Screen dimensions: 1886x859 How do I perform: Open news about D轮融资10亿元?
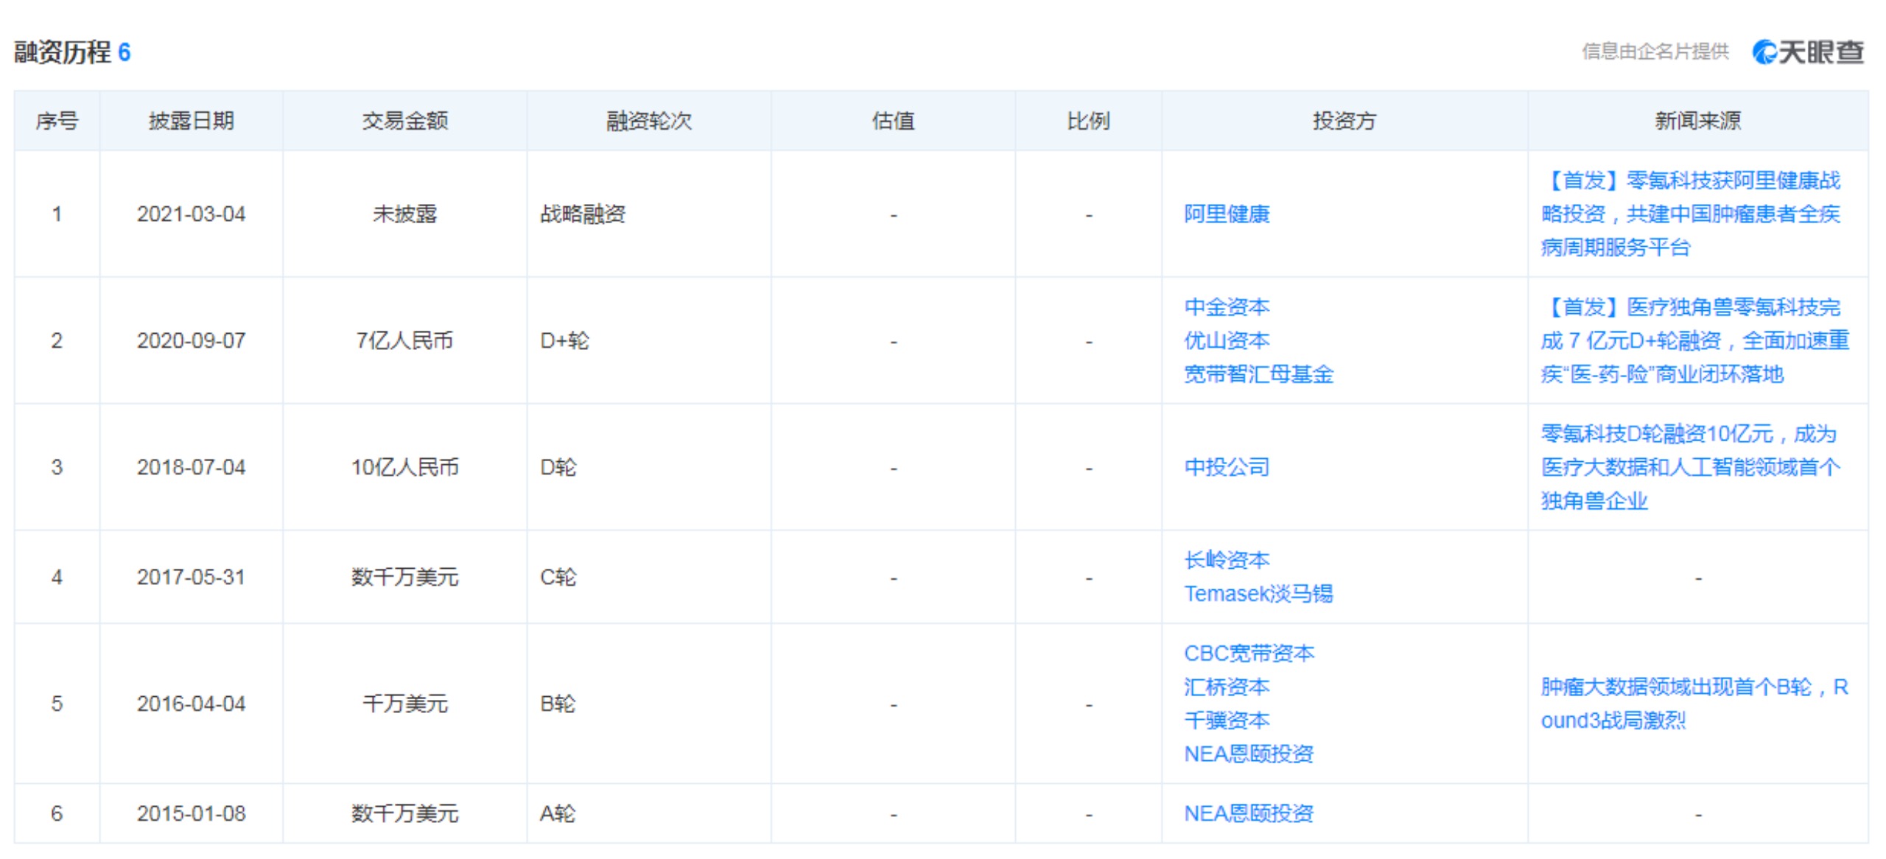(x=1690, y=467)
